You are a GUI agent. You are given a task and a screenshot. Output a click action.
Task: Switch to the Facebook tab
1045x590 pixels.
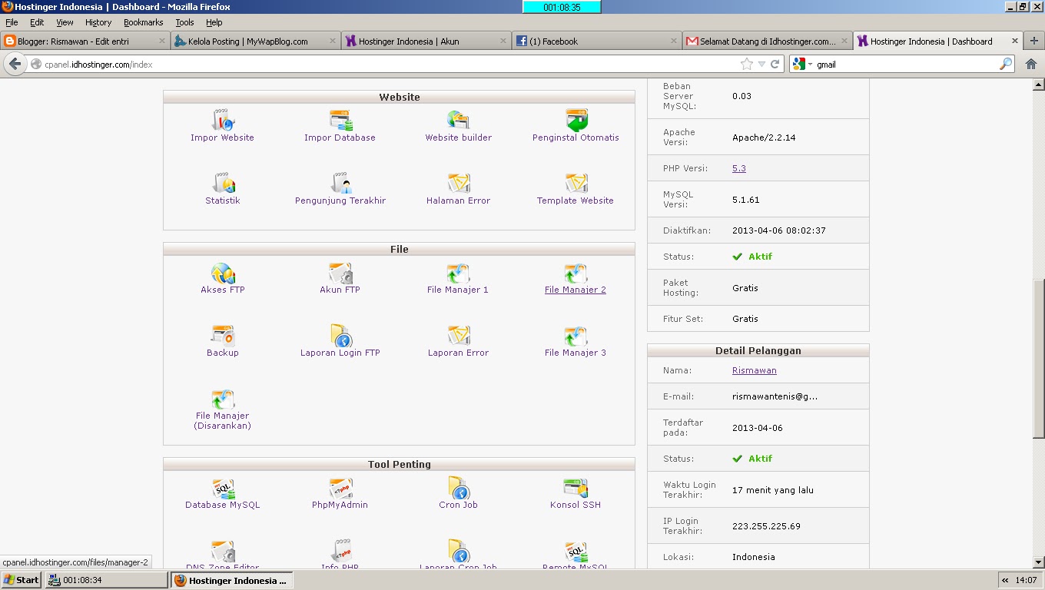596,41
